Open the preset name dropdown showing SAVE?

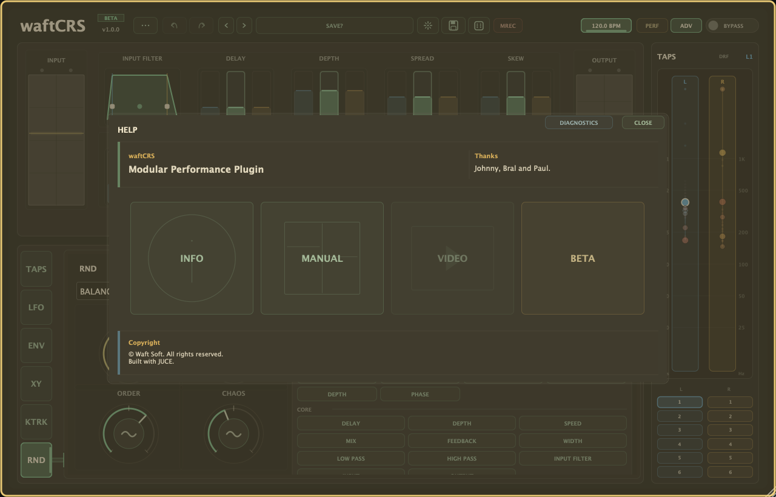[x=335, y=25]
